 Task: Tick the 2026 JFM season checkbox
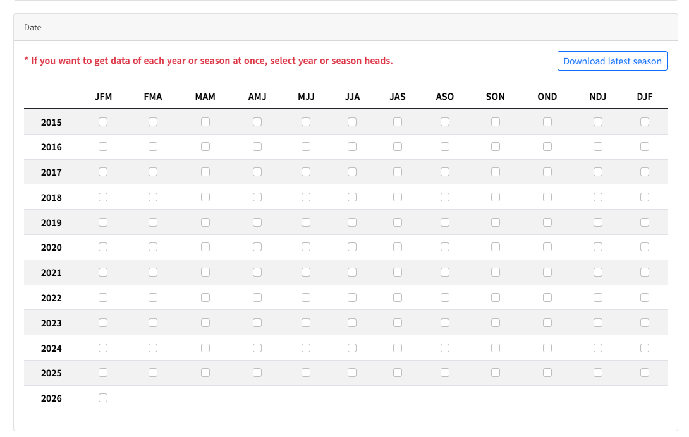click(x=103, y=398)
